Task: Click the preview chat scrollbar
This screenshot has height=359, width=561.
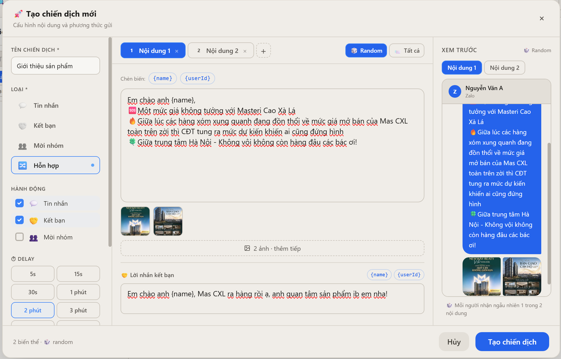Action: click(x=549, y=213)
